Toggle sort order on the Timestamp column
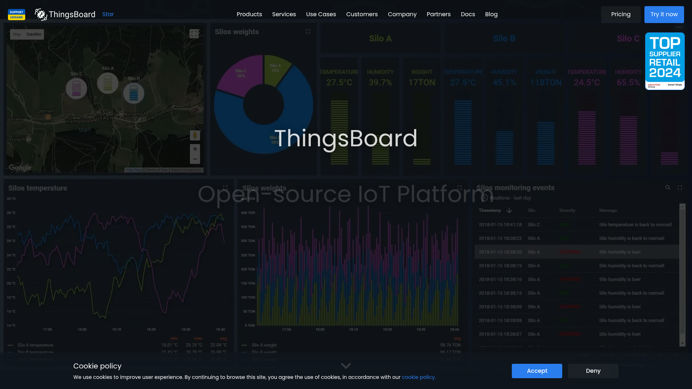The width and height of the screenshot is (692, 389). 509,210
